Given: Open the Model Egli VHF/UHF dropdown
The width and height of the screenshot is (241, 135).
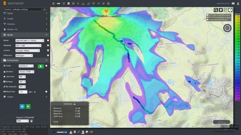Looking at the screenshot, I should pyautogui.click(x=30, y=41).
